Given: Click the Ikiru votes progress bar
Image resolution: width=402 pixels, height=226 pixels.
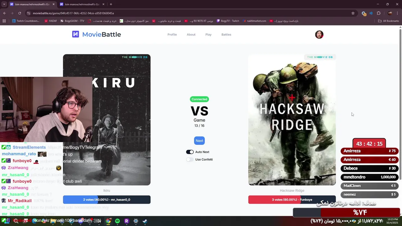Looking at the screenshot, I should pos(107,200).
